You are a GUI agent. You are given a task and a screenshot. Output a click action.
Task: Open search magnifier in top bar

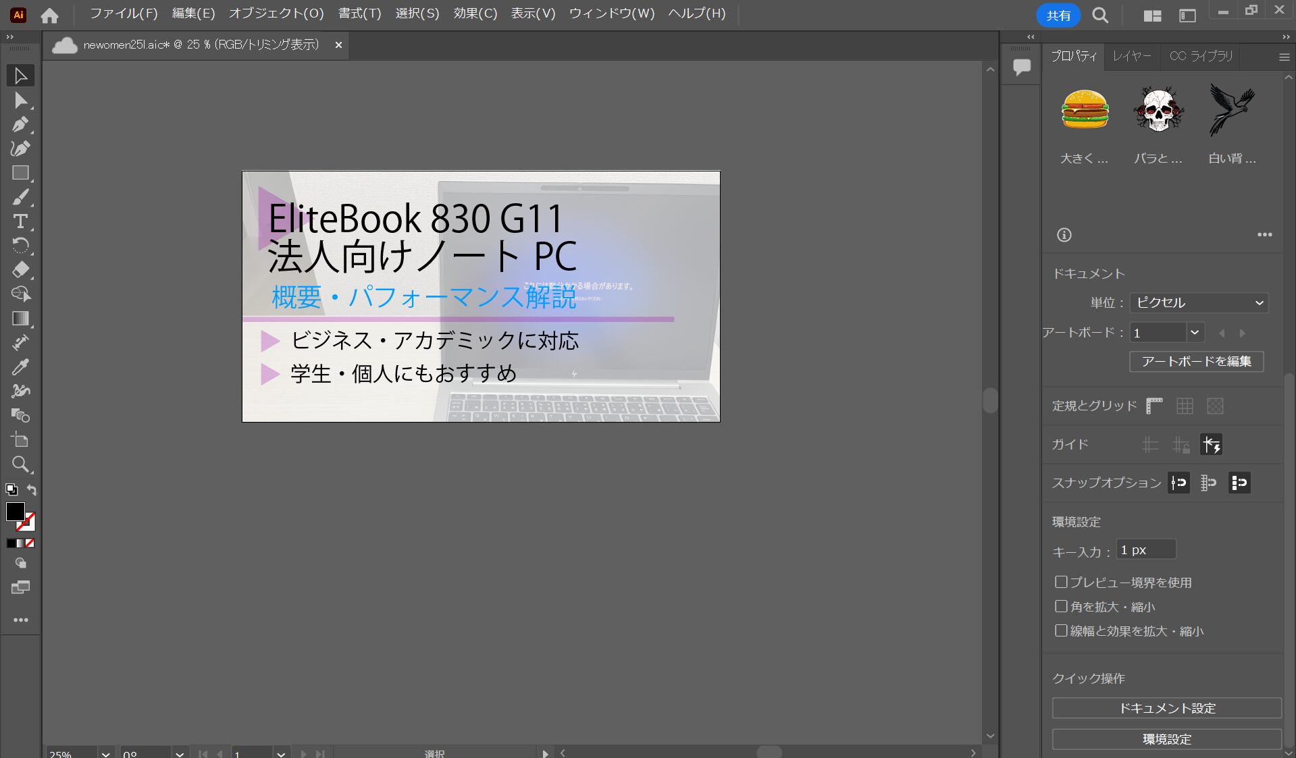tap(1100, 15)
